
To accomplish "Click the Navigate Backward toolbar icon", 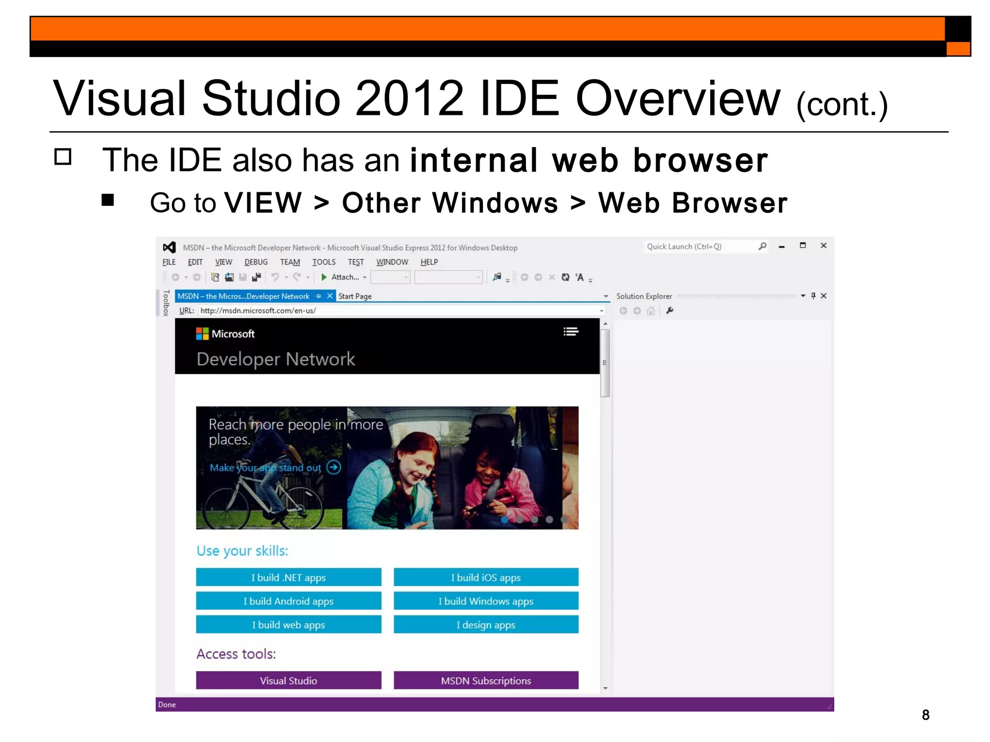I will click(x=176, y=277).
